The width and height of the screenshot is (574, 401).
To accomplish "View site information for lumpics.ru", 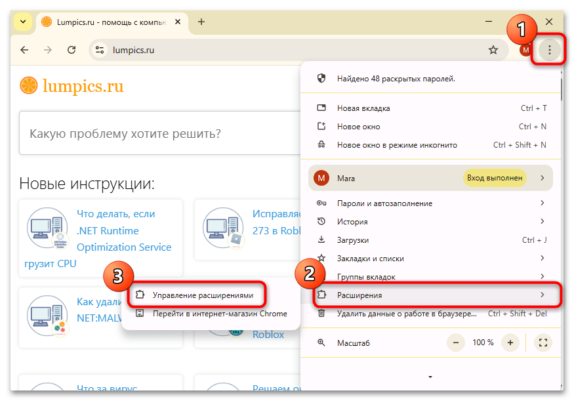I will (100, 50).
